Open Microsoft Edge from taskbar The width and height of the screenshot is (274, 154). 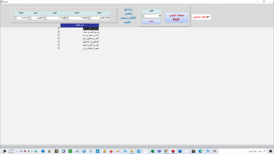click(200, 151)
